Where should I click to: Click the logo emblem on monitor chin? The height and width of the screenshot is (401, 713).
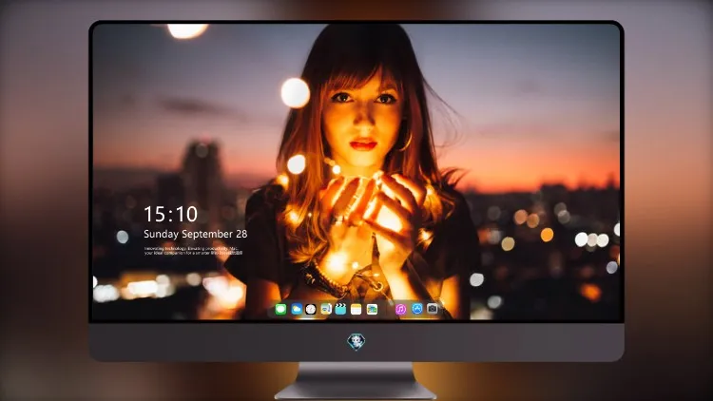(x=356, y=342)
